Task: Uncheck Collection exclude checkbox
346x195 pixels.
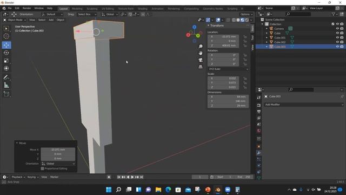Action: (333, 24)
